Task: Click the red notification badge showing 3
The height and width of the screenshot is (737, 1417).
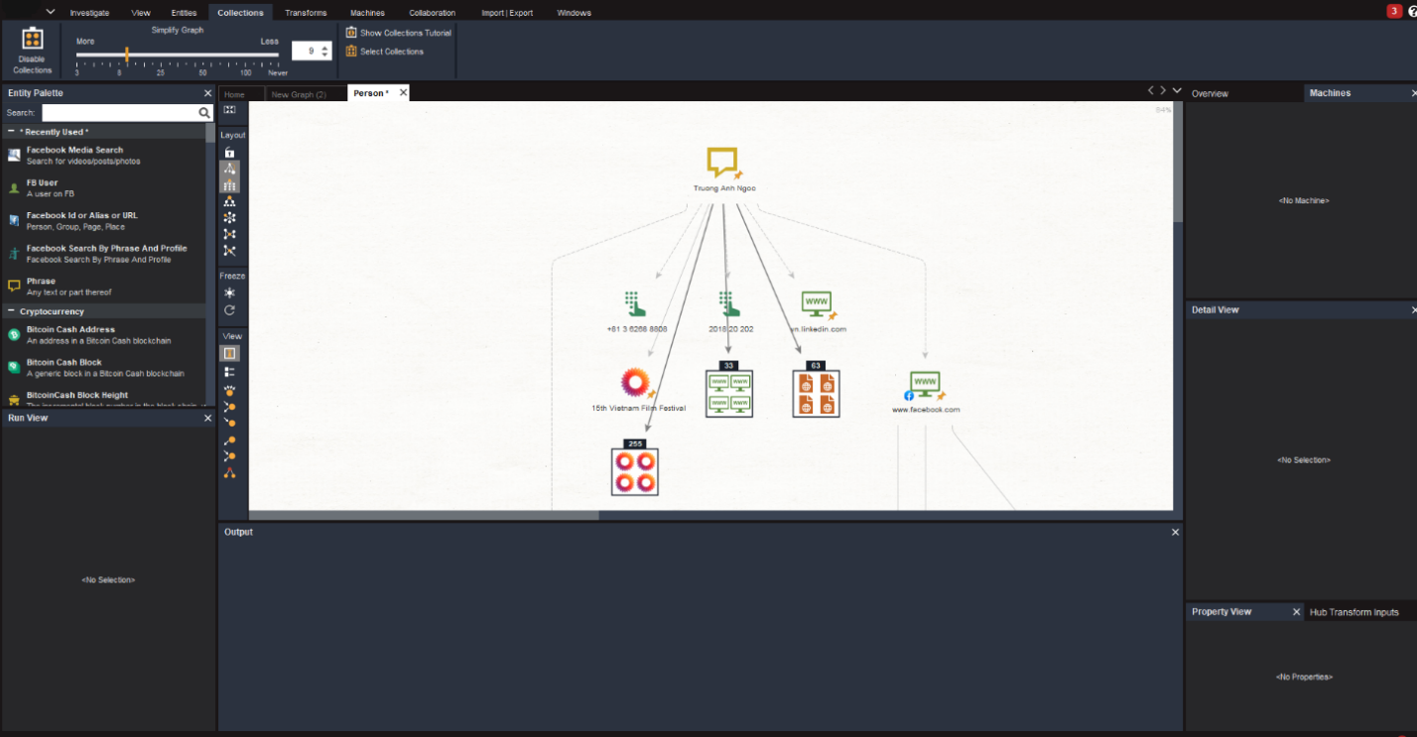Action: point(1394,11)
